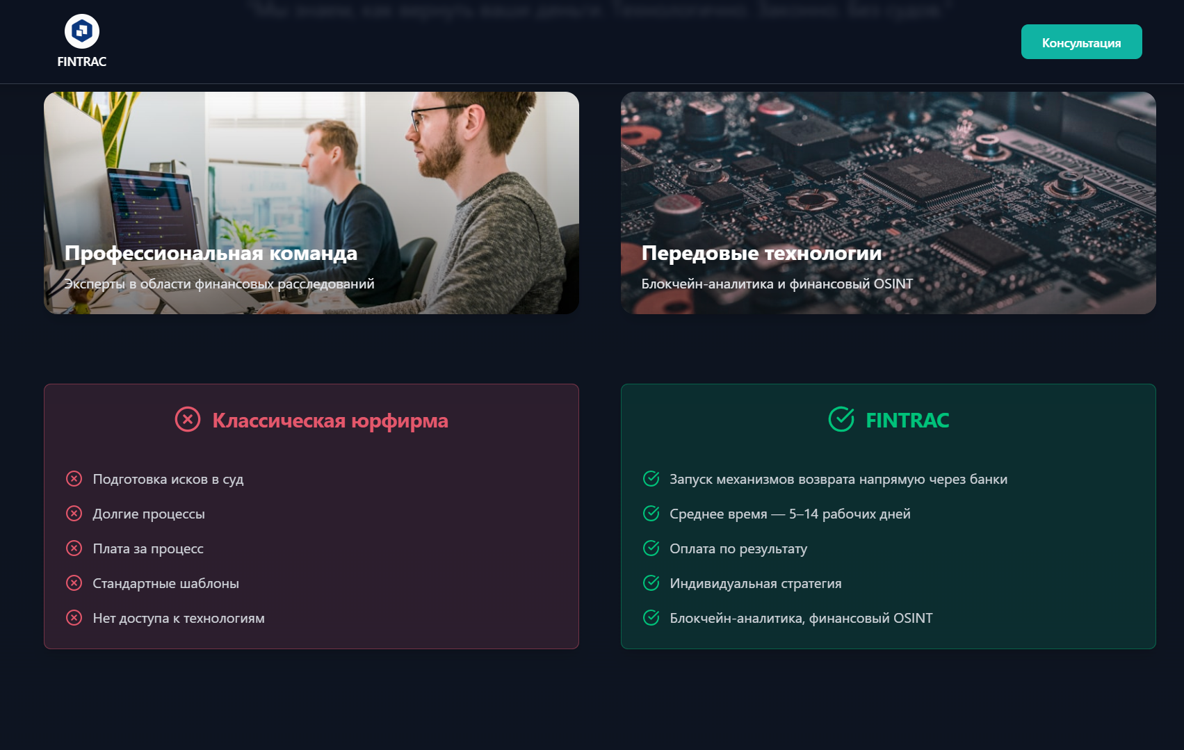Select the Передовые технологии card

(889, 204)
